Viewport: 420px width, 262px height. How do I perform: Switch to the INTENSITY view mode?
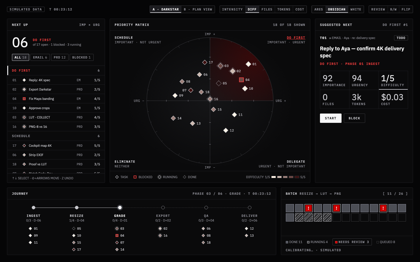coord(232,9)
